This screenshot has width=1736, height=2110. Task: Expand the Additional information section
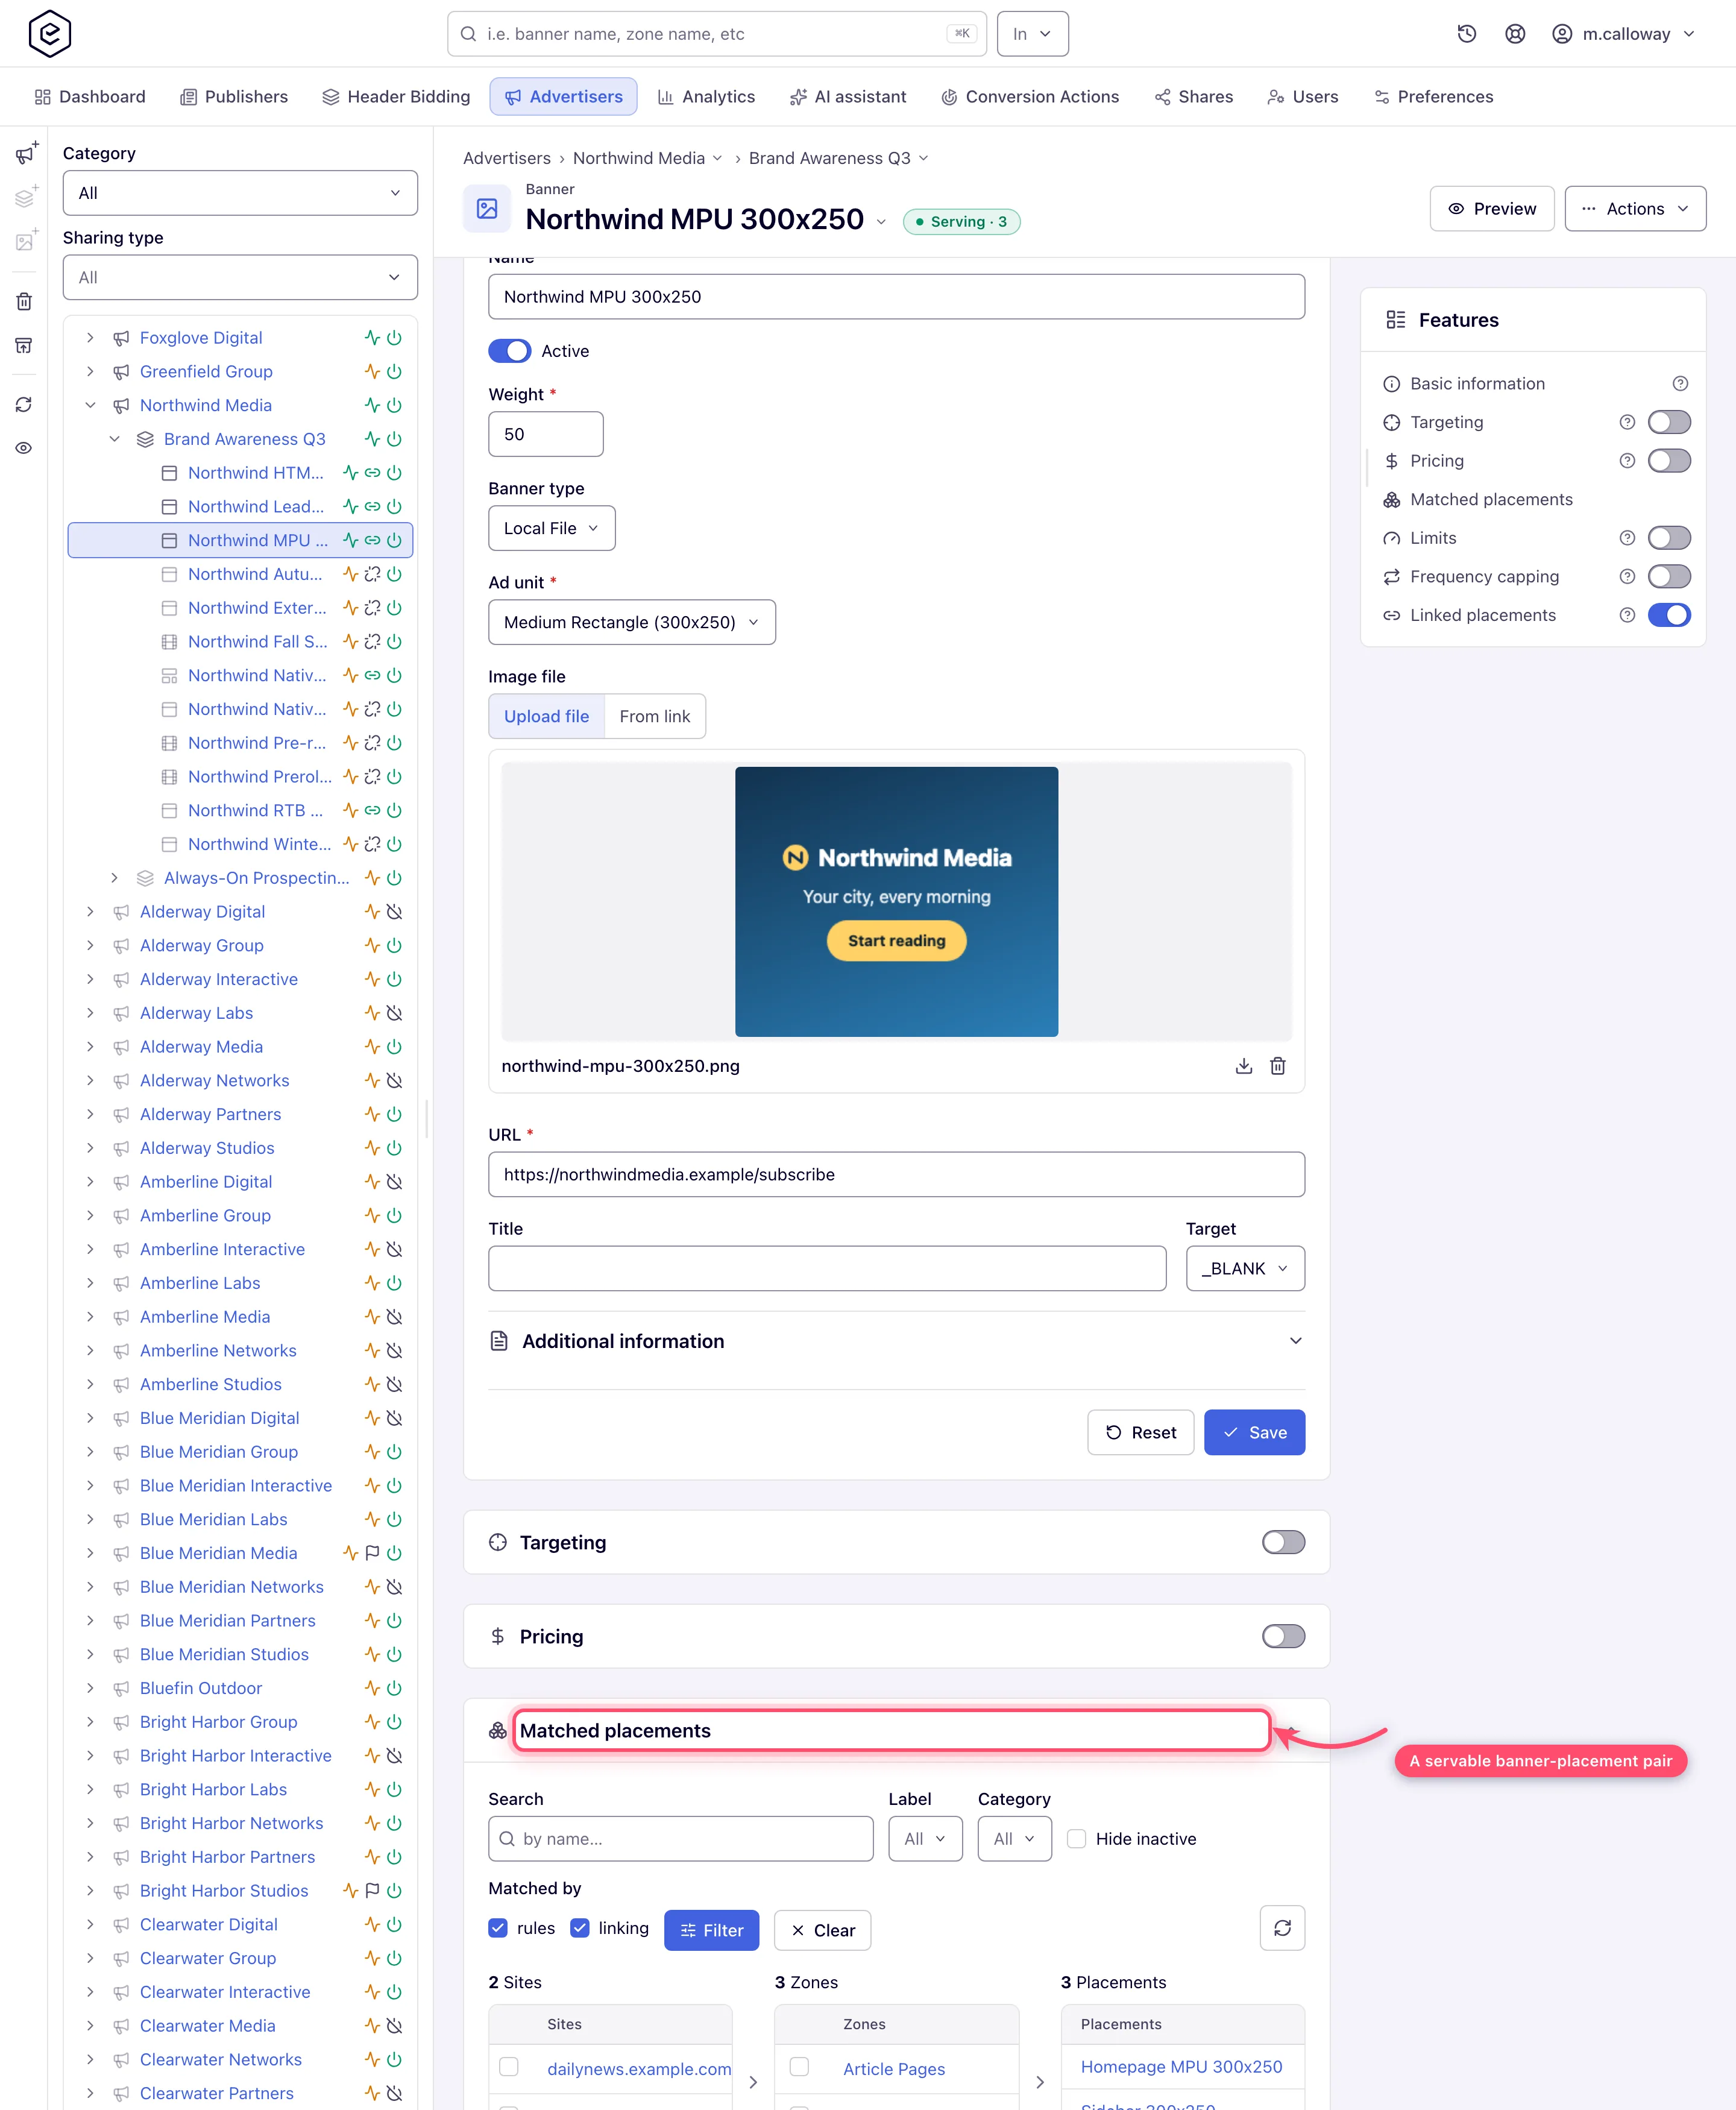pyautogui.click(x=896, y=1341)
